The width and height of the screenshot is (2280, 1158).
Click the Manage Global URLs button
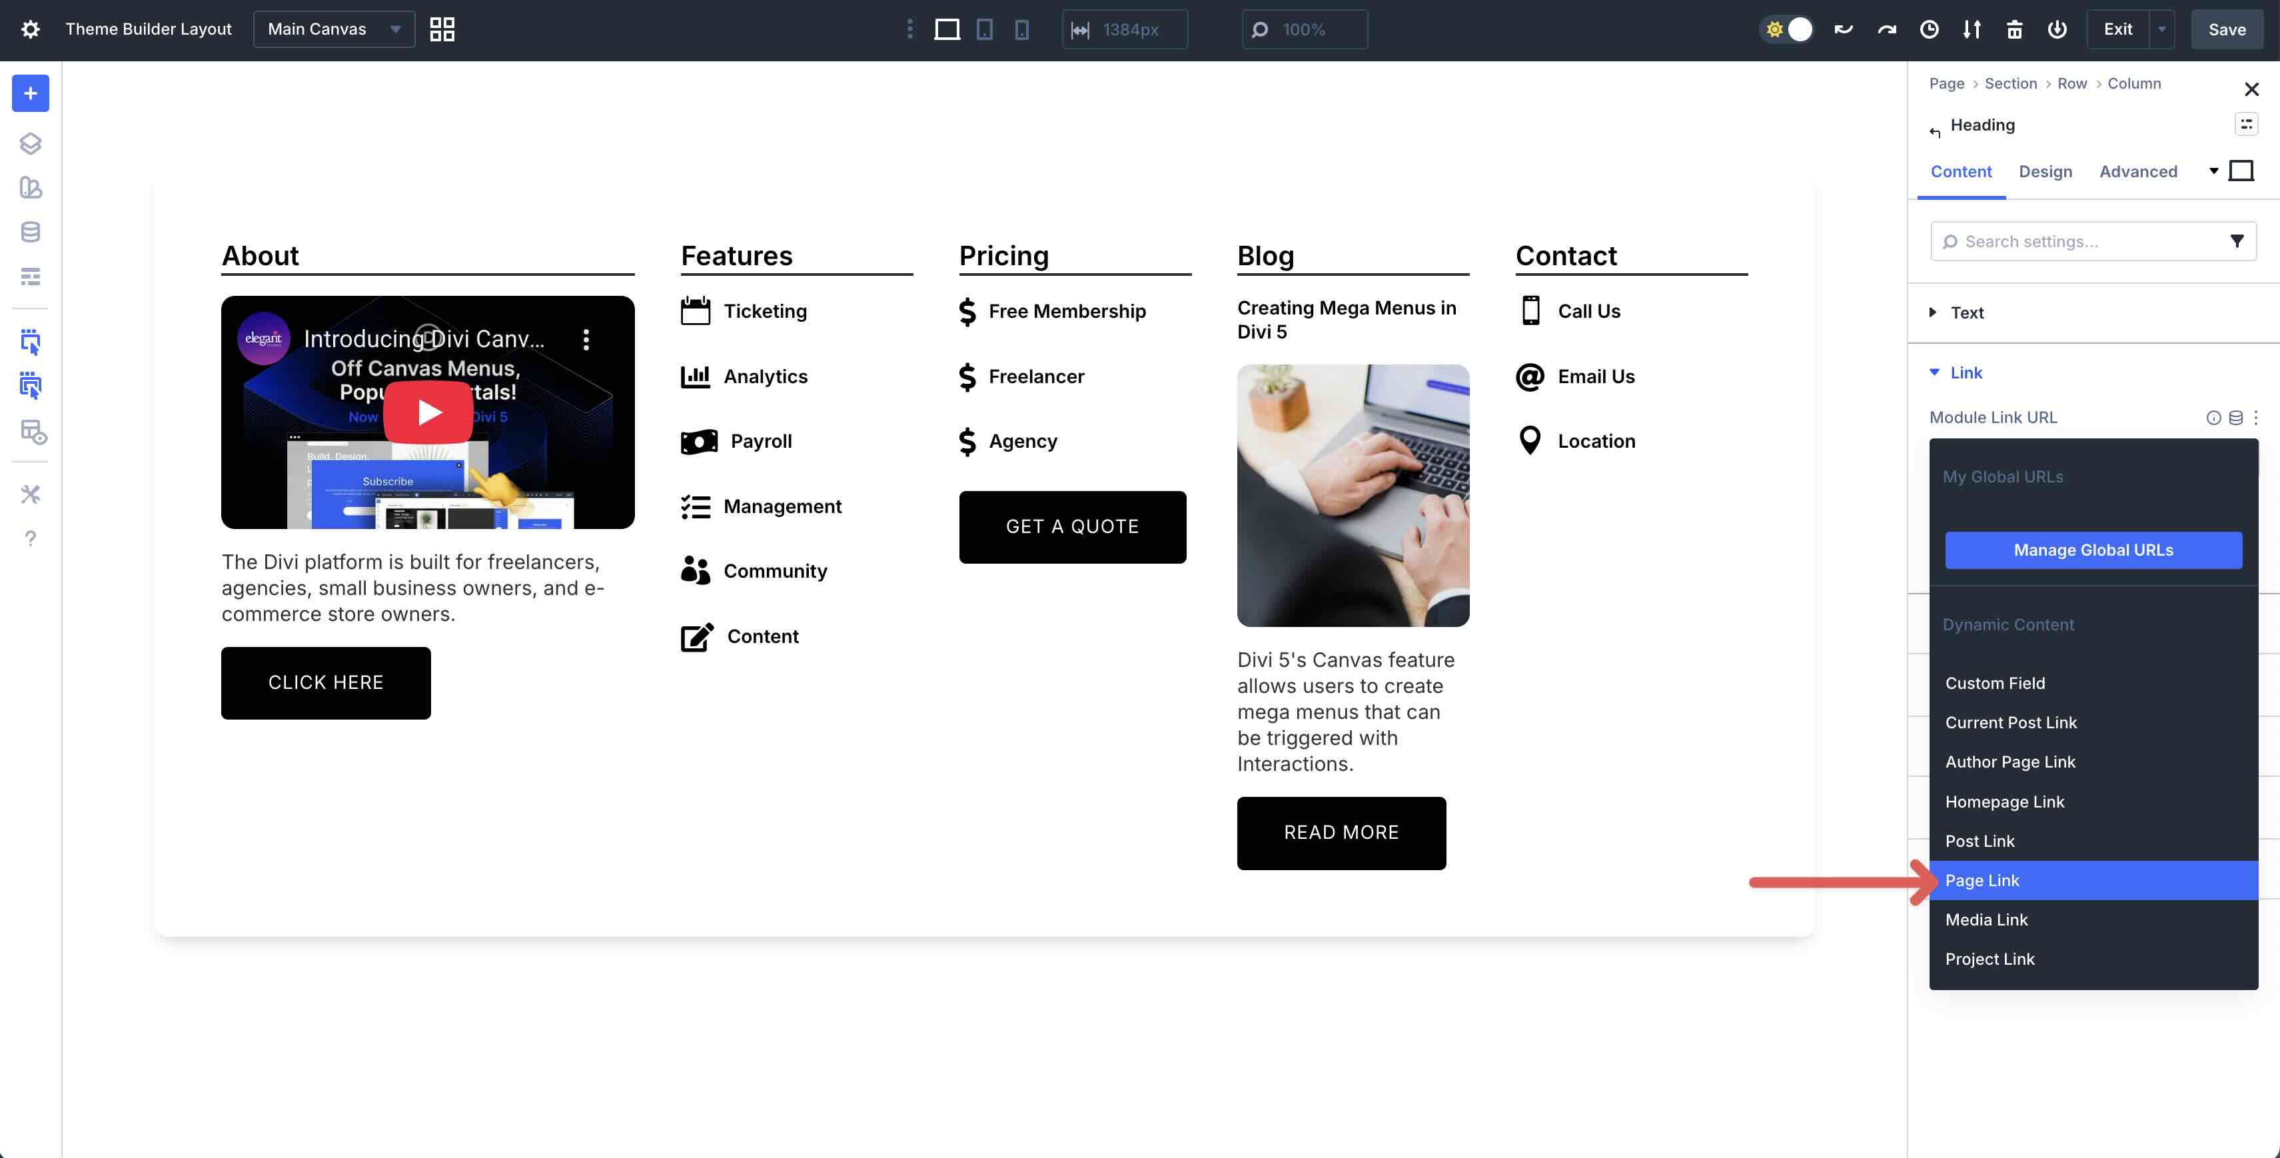2093,550
